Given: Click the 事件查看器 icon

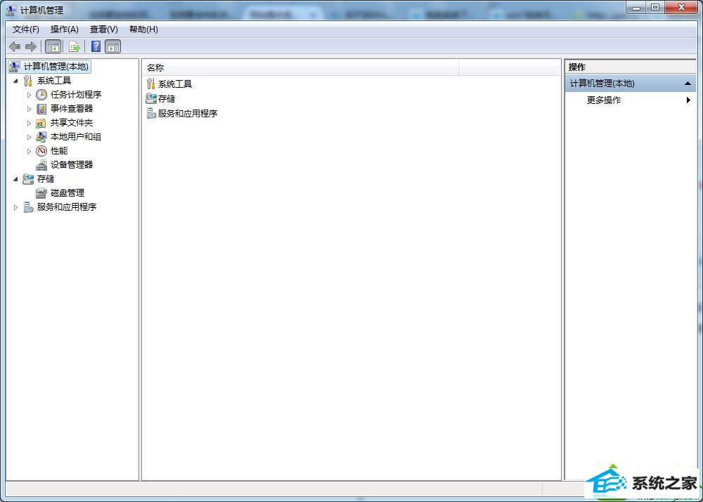Looking at the screenshot, I should point(41,109).
